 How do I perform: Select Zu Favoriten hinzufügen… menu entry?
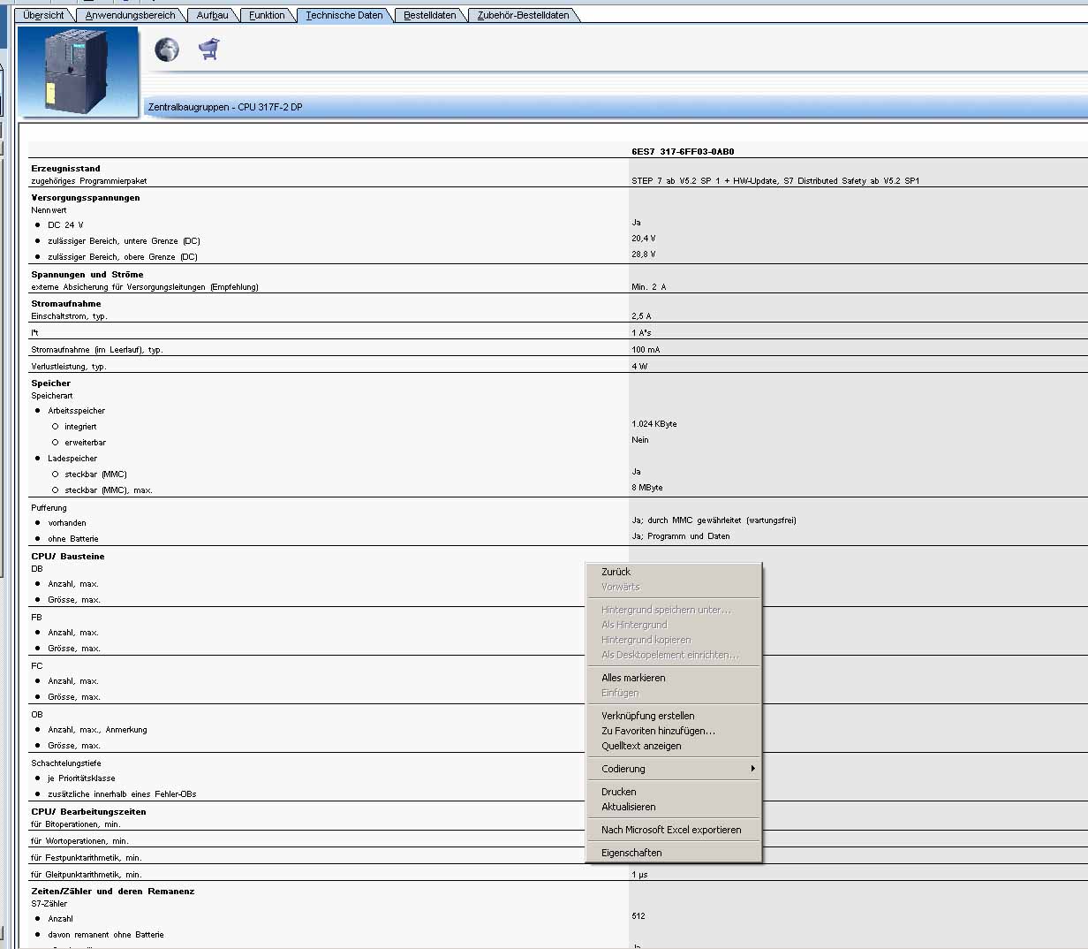point(674,731)
